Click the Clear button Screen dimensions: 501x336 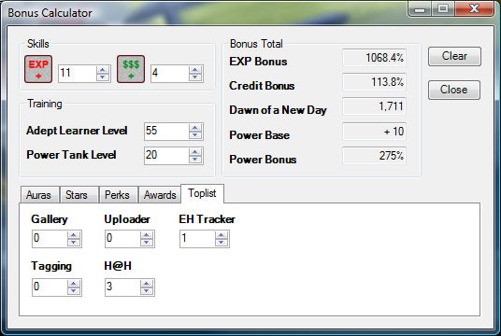(x=454, y=56)
